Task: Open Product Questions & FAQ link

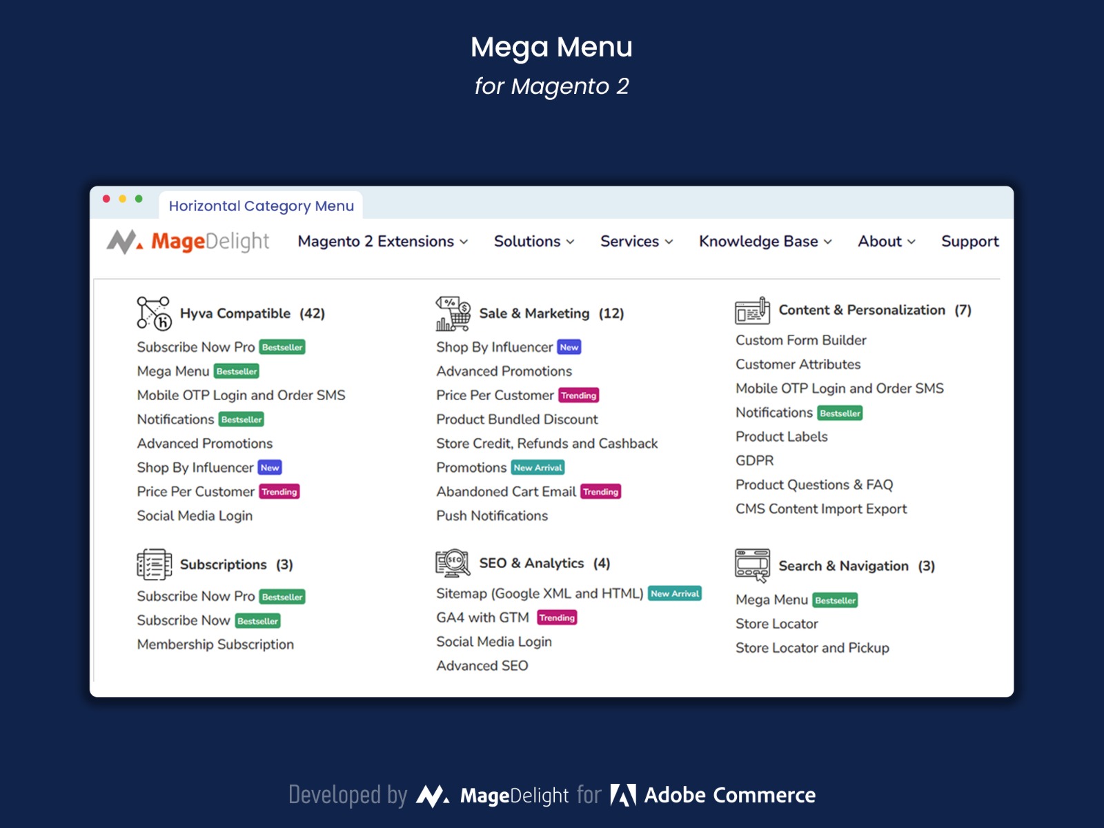Action: click(x=814, y=485)
